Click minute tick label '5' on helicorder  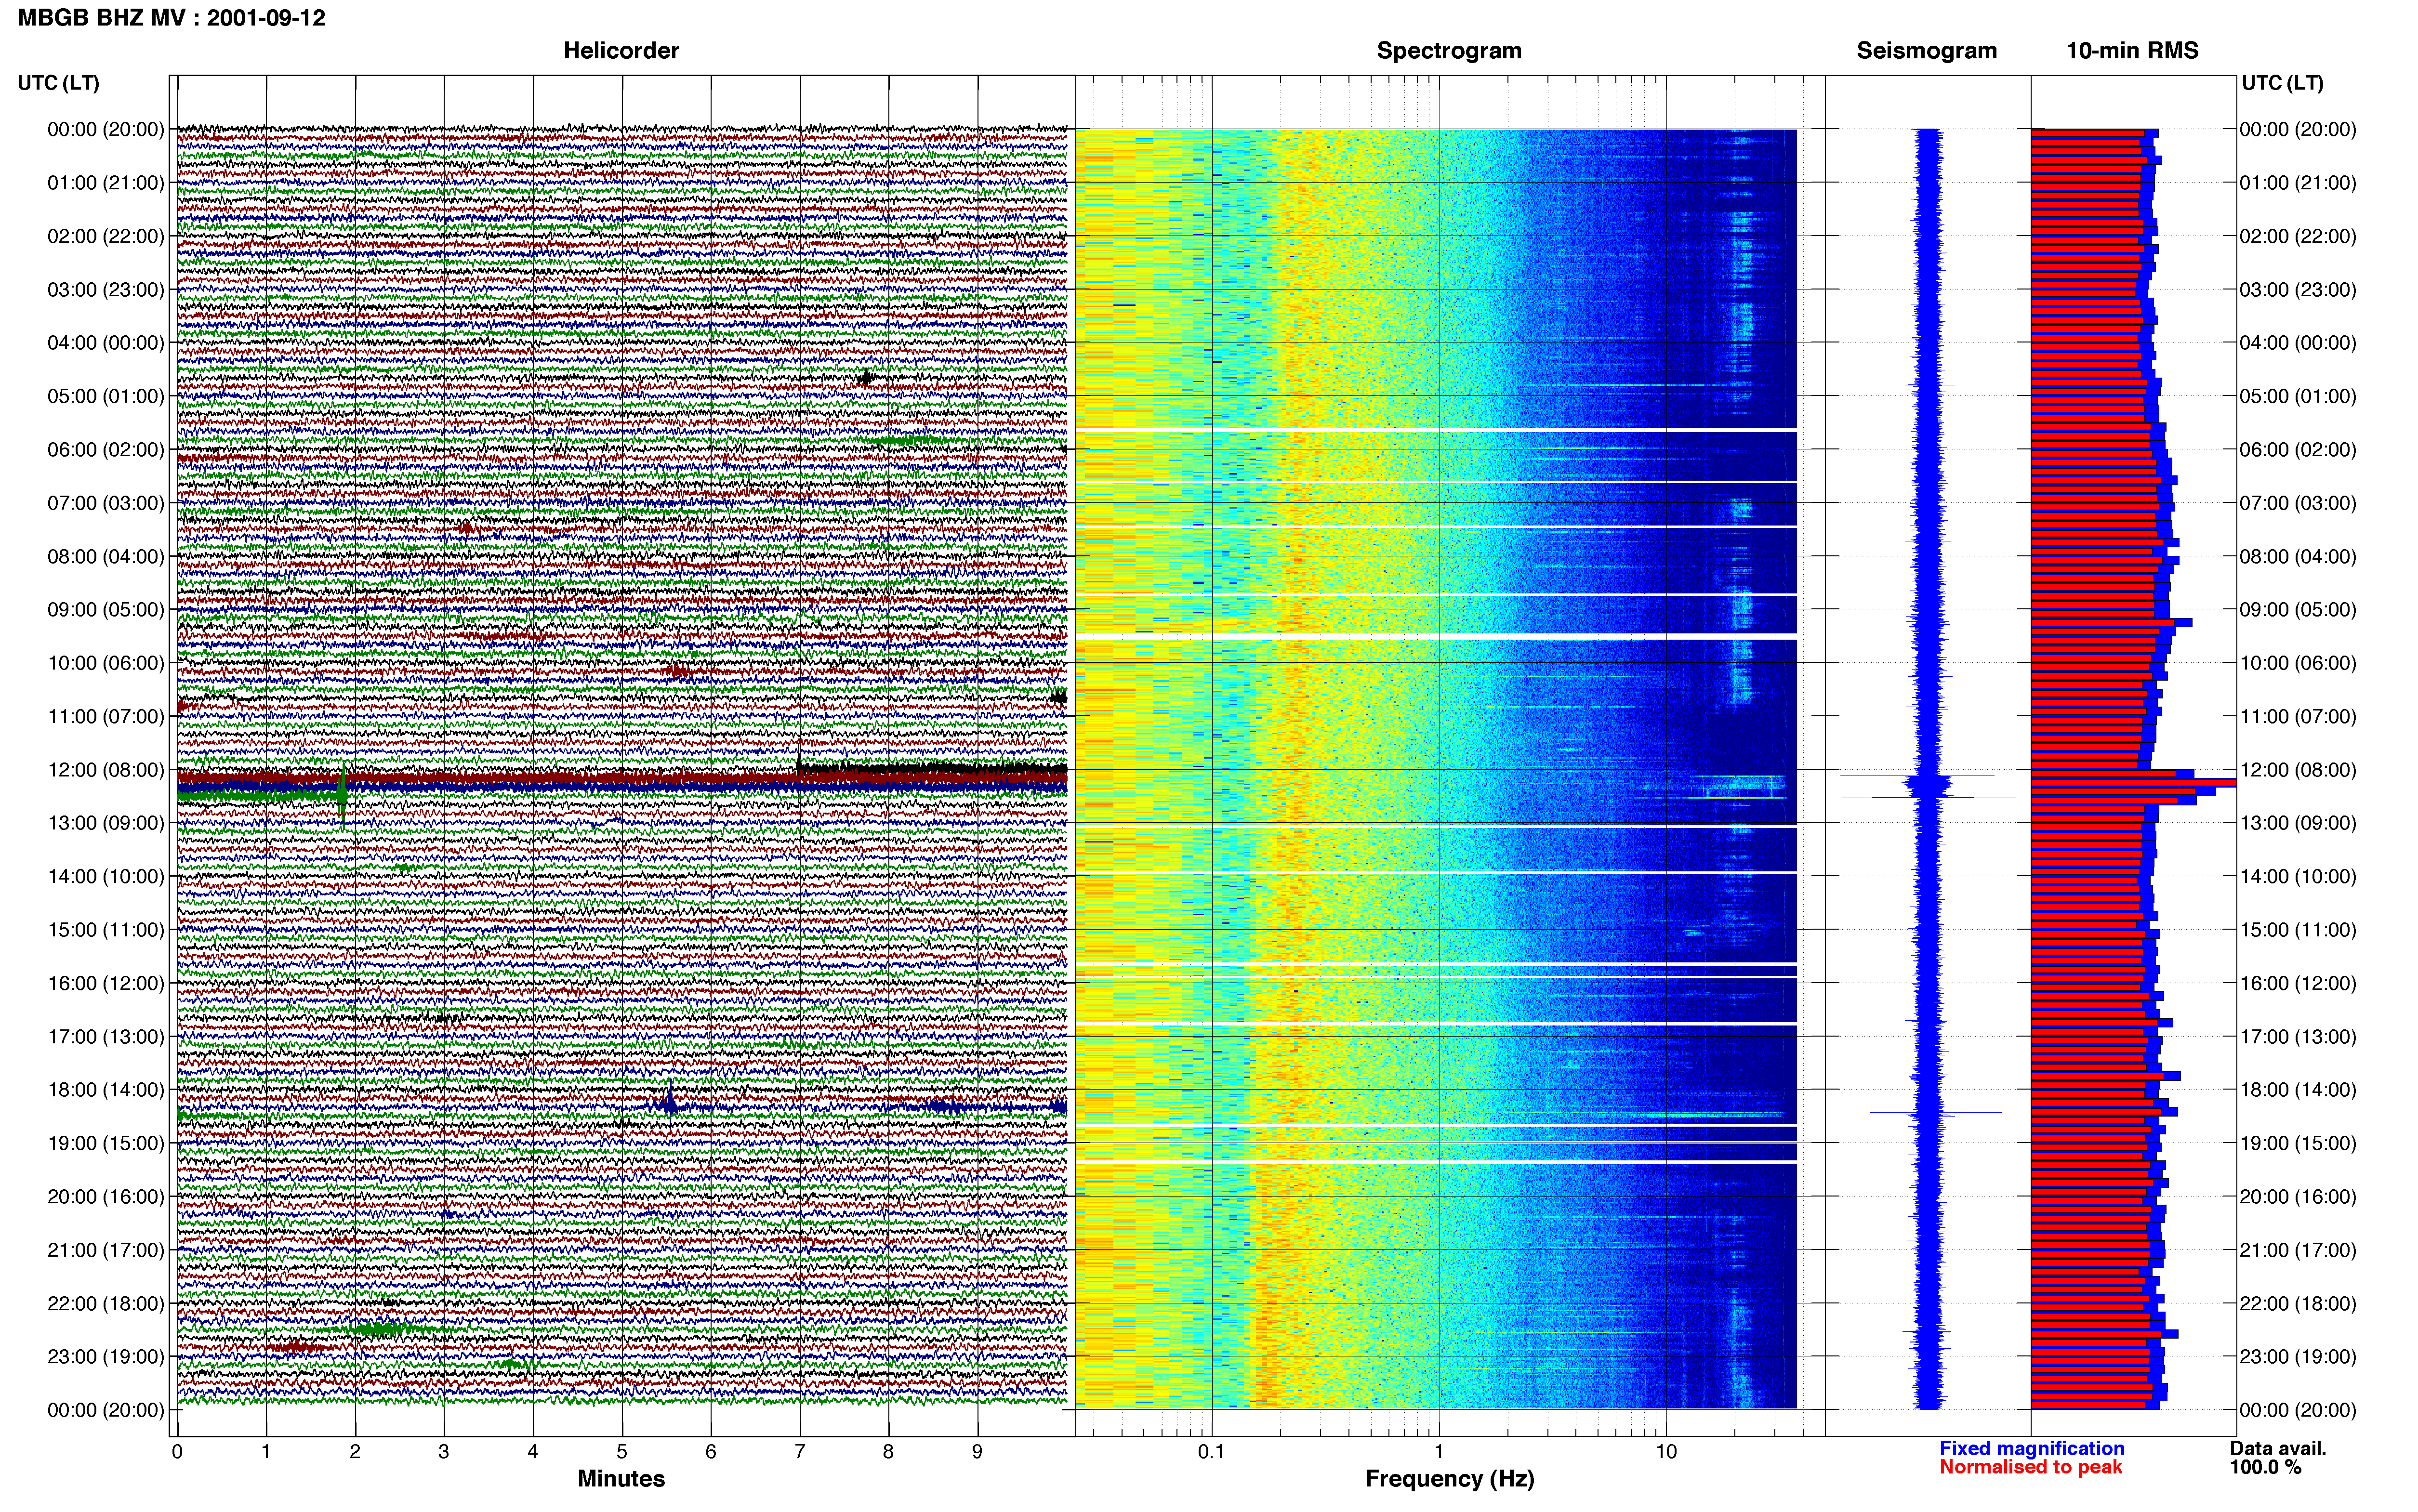[622, 1452]
